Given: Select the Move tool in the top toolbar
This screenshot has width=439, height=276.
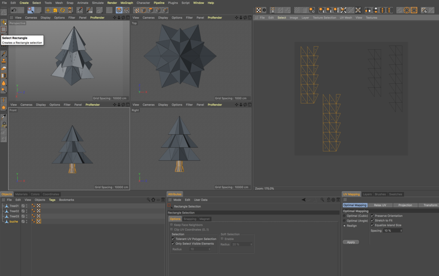Looking at the screenshot, I should [48, 10].
